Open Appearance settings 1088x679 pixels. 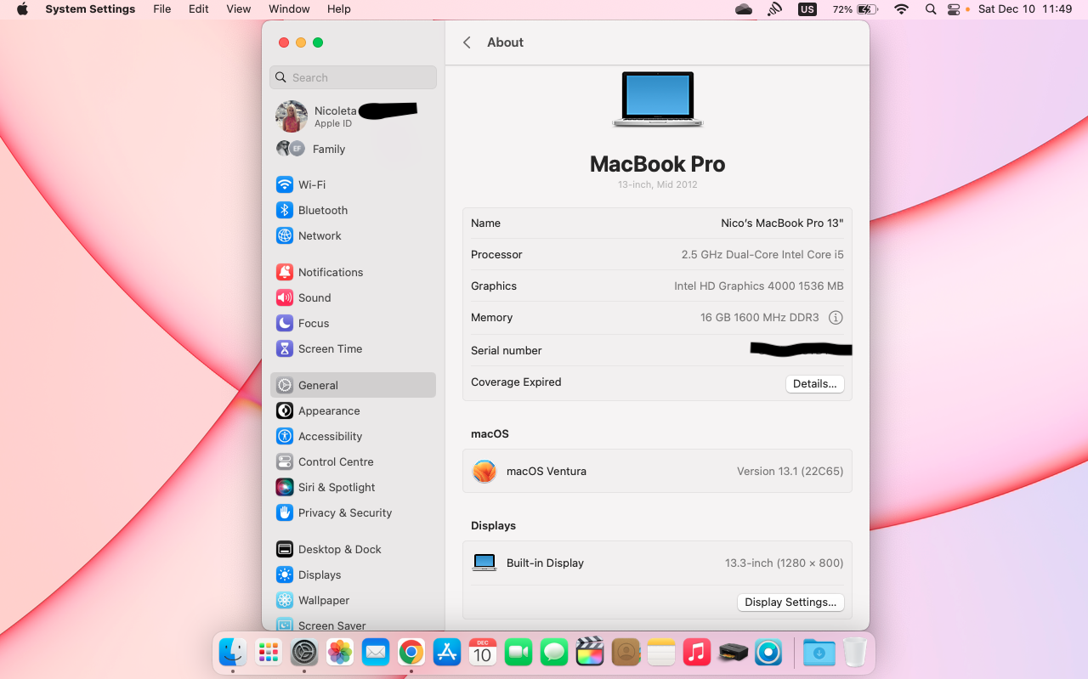(x=353, y=410)
